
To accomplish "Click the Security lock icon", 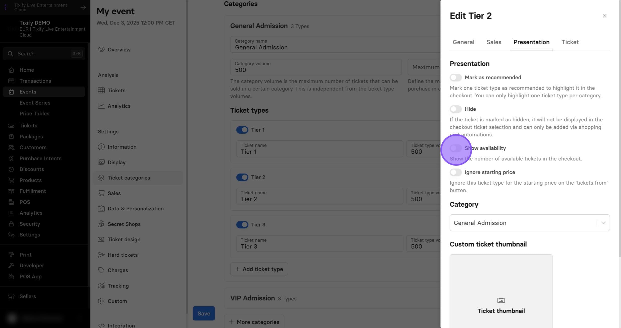I will click(11, 224).
